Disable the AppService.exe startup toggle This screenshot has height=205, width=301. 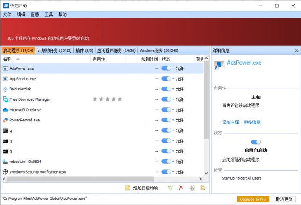tap(166, 79)
